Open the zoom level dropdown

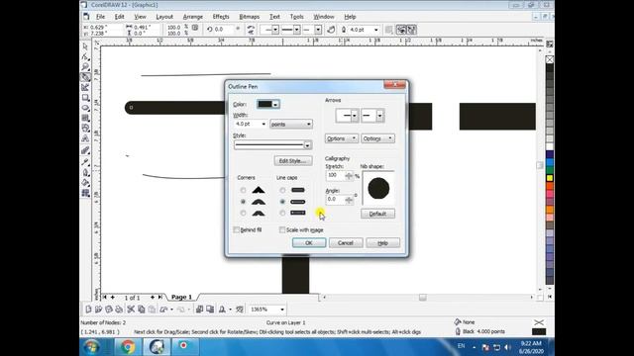coord(282,310)
